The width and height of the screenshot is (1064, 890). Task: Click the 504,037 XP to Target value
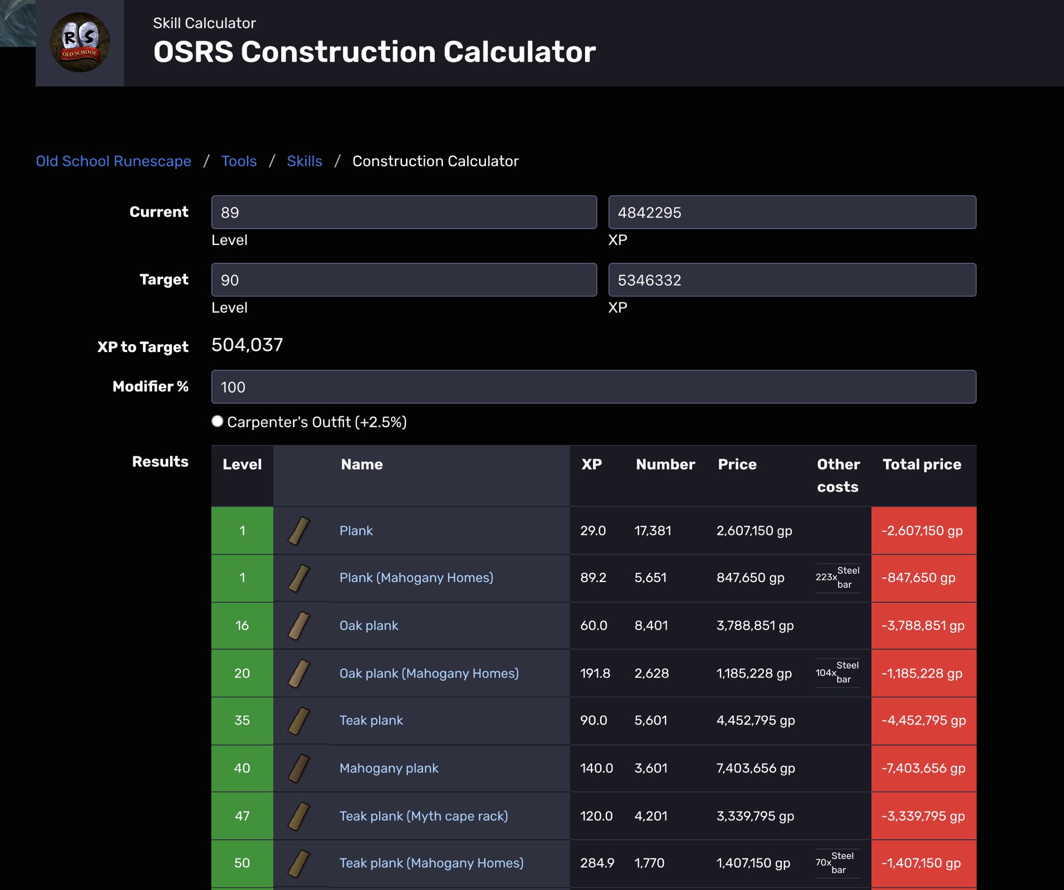247,345
